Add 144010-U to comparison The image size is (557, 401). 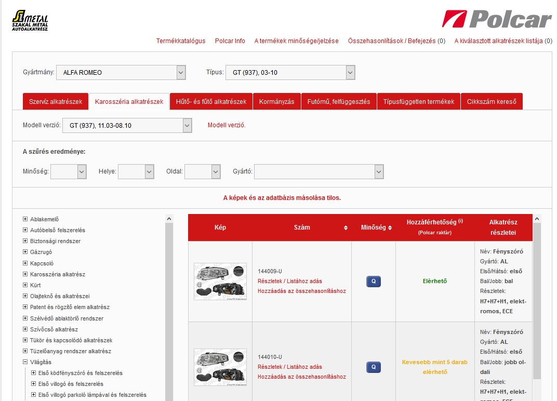tap(301, 377)
